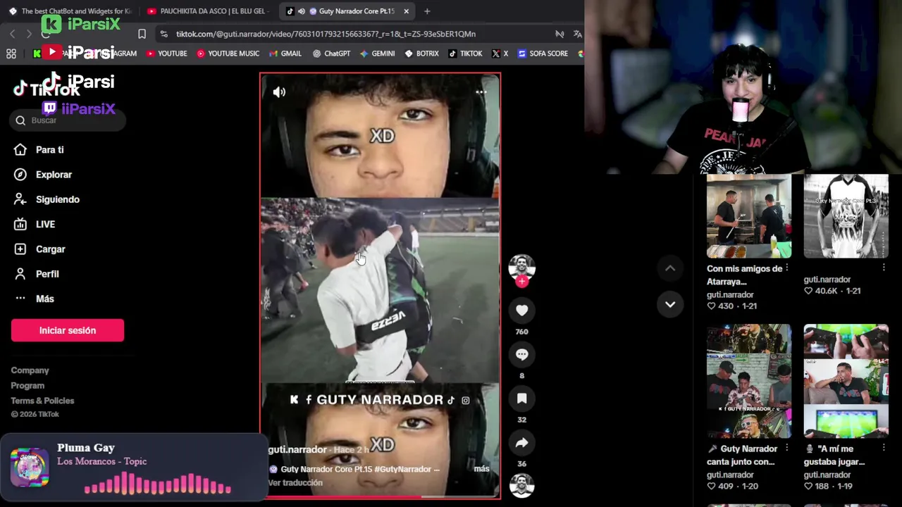Open options for the 40.6K likes video

884,268
